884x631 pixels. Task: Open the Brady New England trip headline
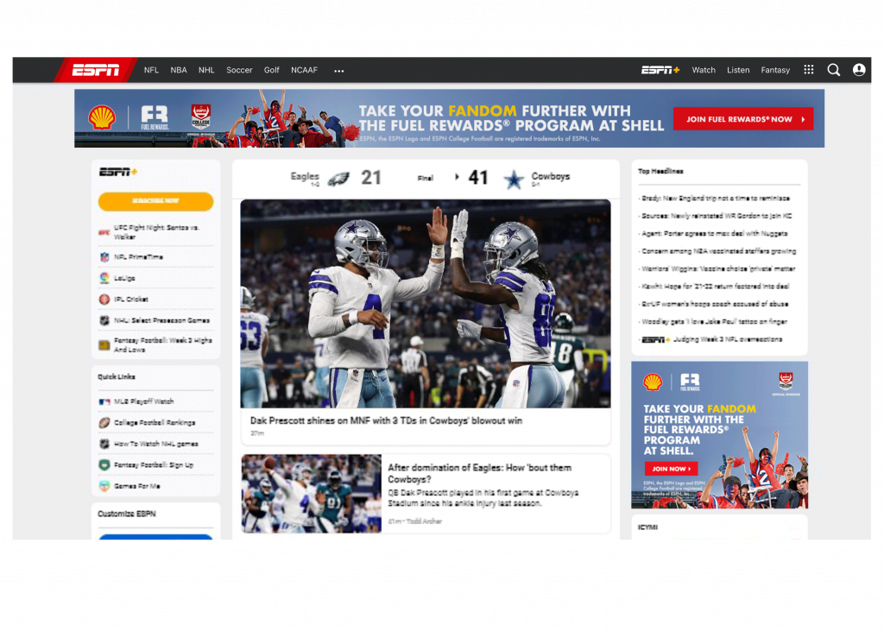click(x=716, y=199)
